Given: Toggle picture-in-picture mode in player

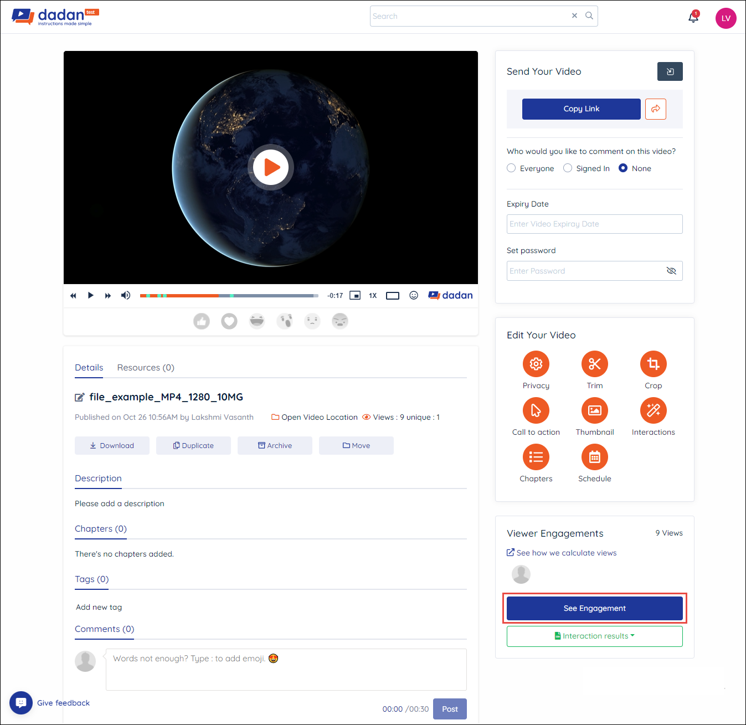Looking at the screenshot, I should 355,295.
